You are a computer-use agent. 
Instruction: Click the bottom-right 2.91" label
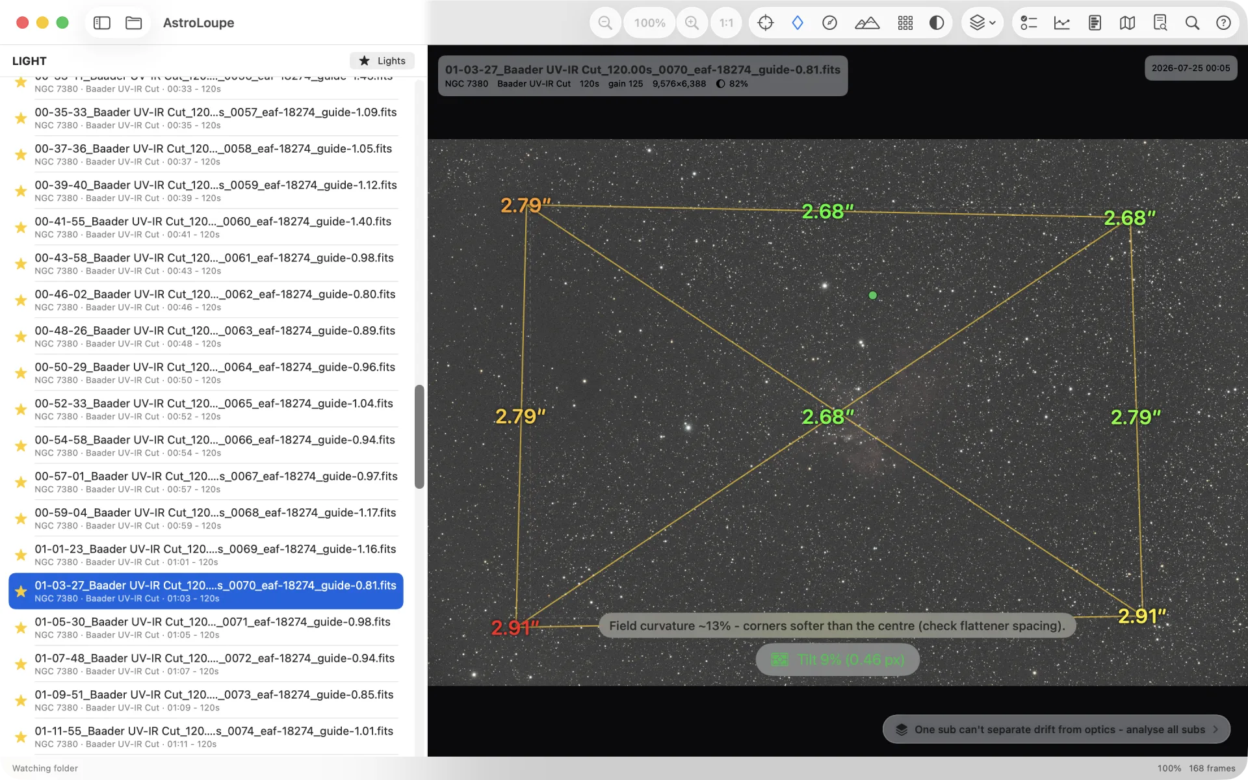tap(1142, 616)
